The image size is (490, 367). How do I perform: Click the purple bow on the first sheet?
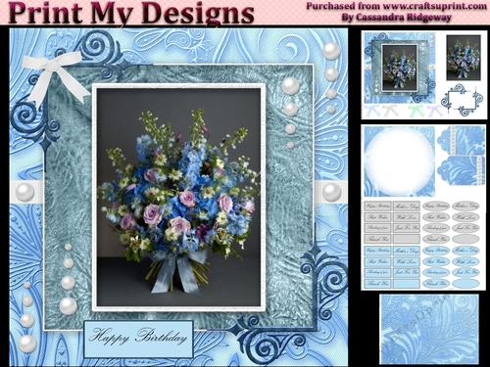pyautogui.click(x=434, y=111)
